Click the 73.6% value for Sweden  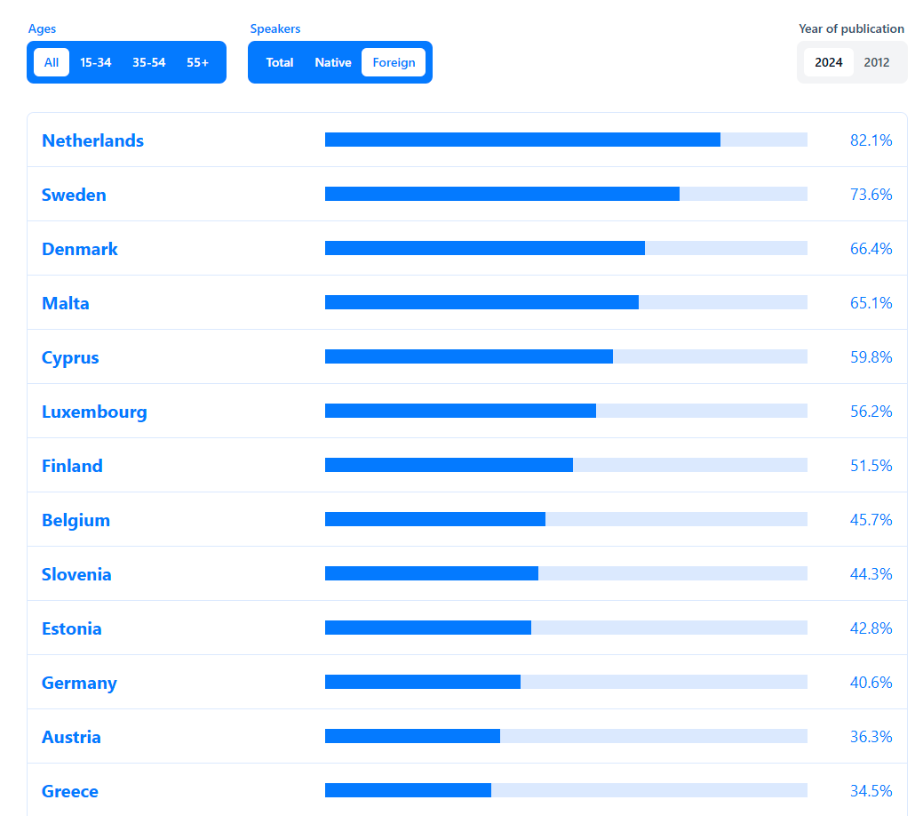point(871,195)
